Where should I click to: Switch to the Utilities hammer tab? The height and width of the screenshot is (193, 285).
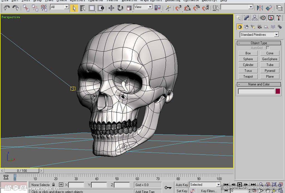[279, 18]
